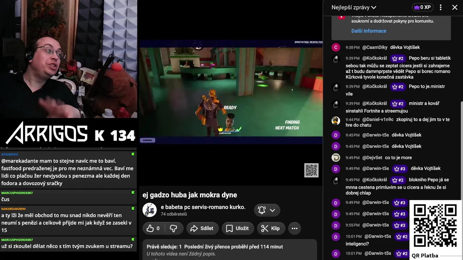Open notification bell dropdown for channel
The image size is (463, 260).
tap(267, 210)
